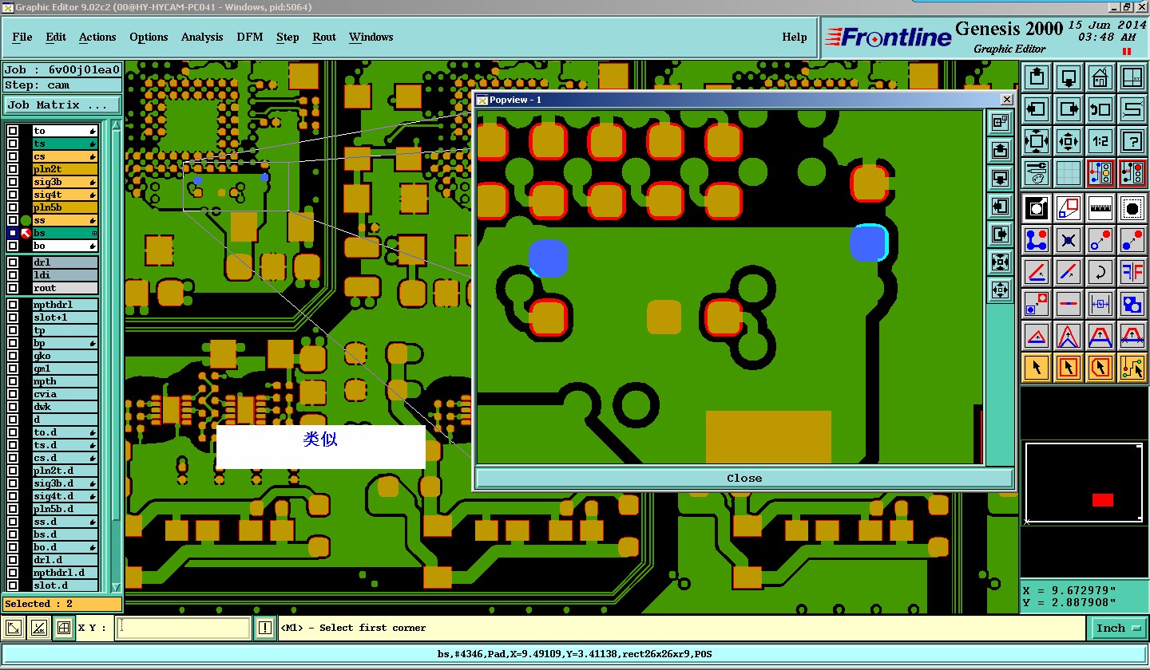Toggle the checkbox for layer cs
Image resolution: width=1150 pixels, height=670 pixels.
(13, 156)
